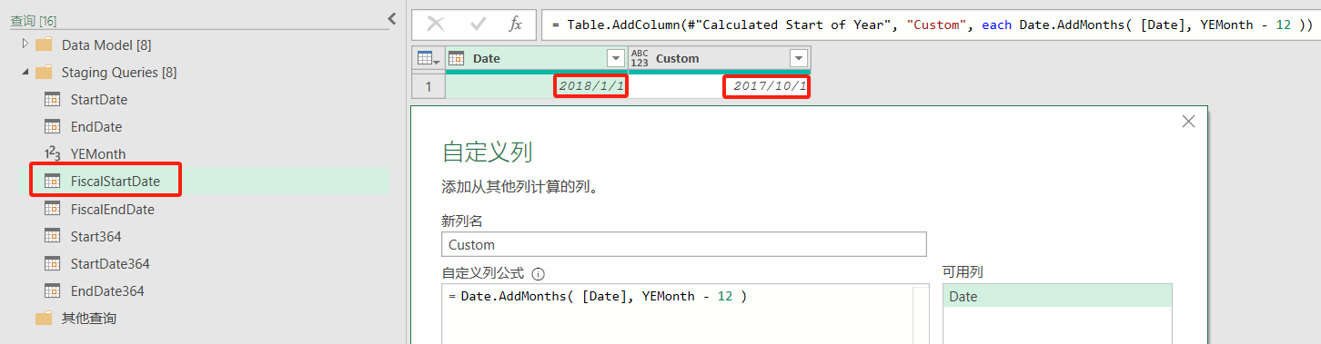Confirm formula with the checkmark icon
This screenshot has height=344, width=1321.
point(477,25)
